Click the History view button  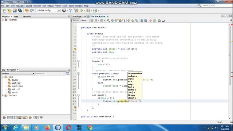[84, 20]
